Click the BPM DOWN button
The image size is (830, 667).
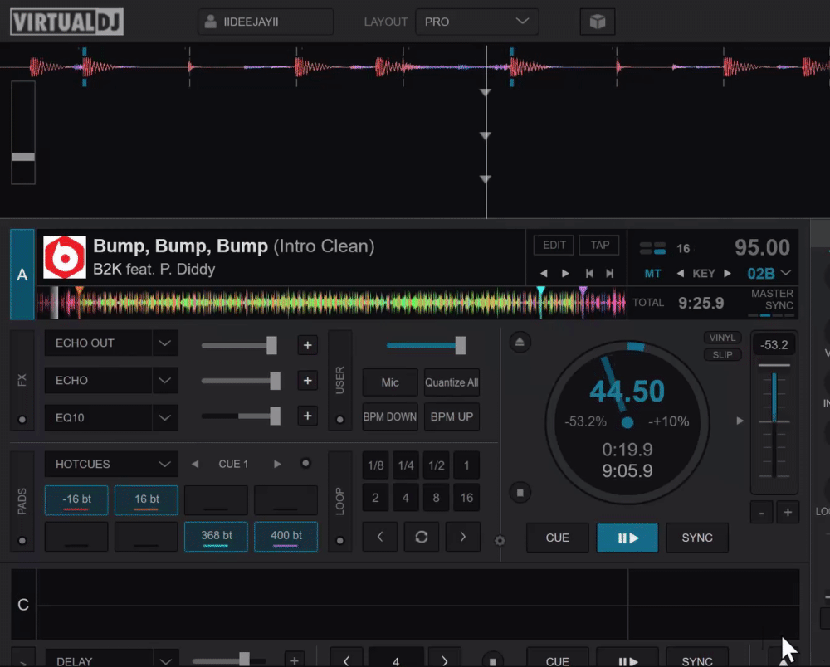[x=390, y=416]
